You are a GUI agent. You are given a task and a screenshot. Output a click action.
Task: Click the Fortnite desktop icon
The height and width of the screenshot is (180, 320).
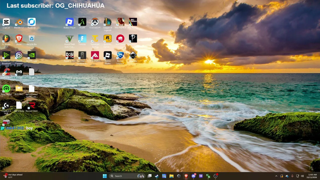(82, 40)
